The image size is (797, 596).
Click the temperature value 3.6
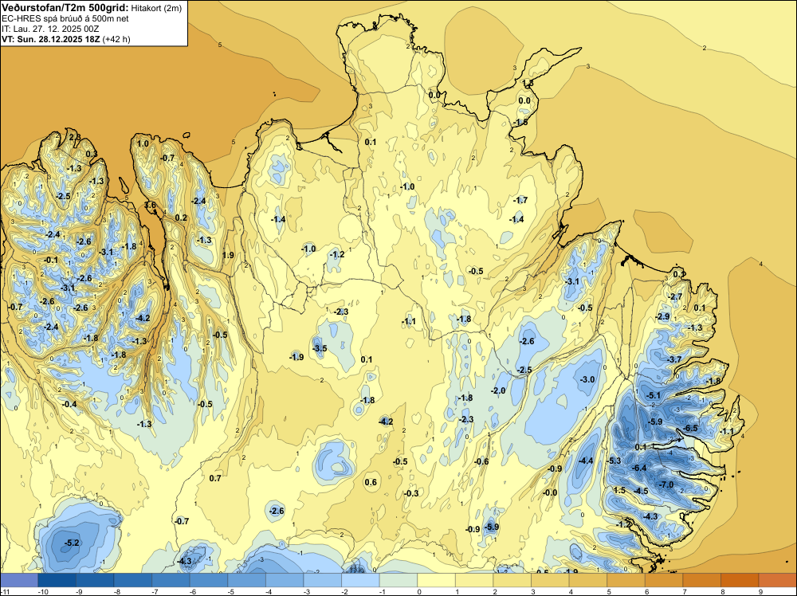[151, 206]
